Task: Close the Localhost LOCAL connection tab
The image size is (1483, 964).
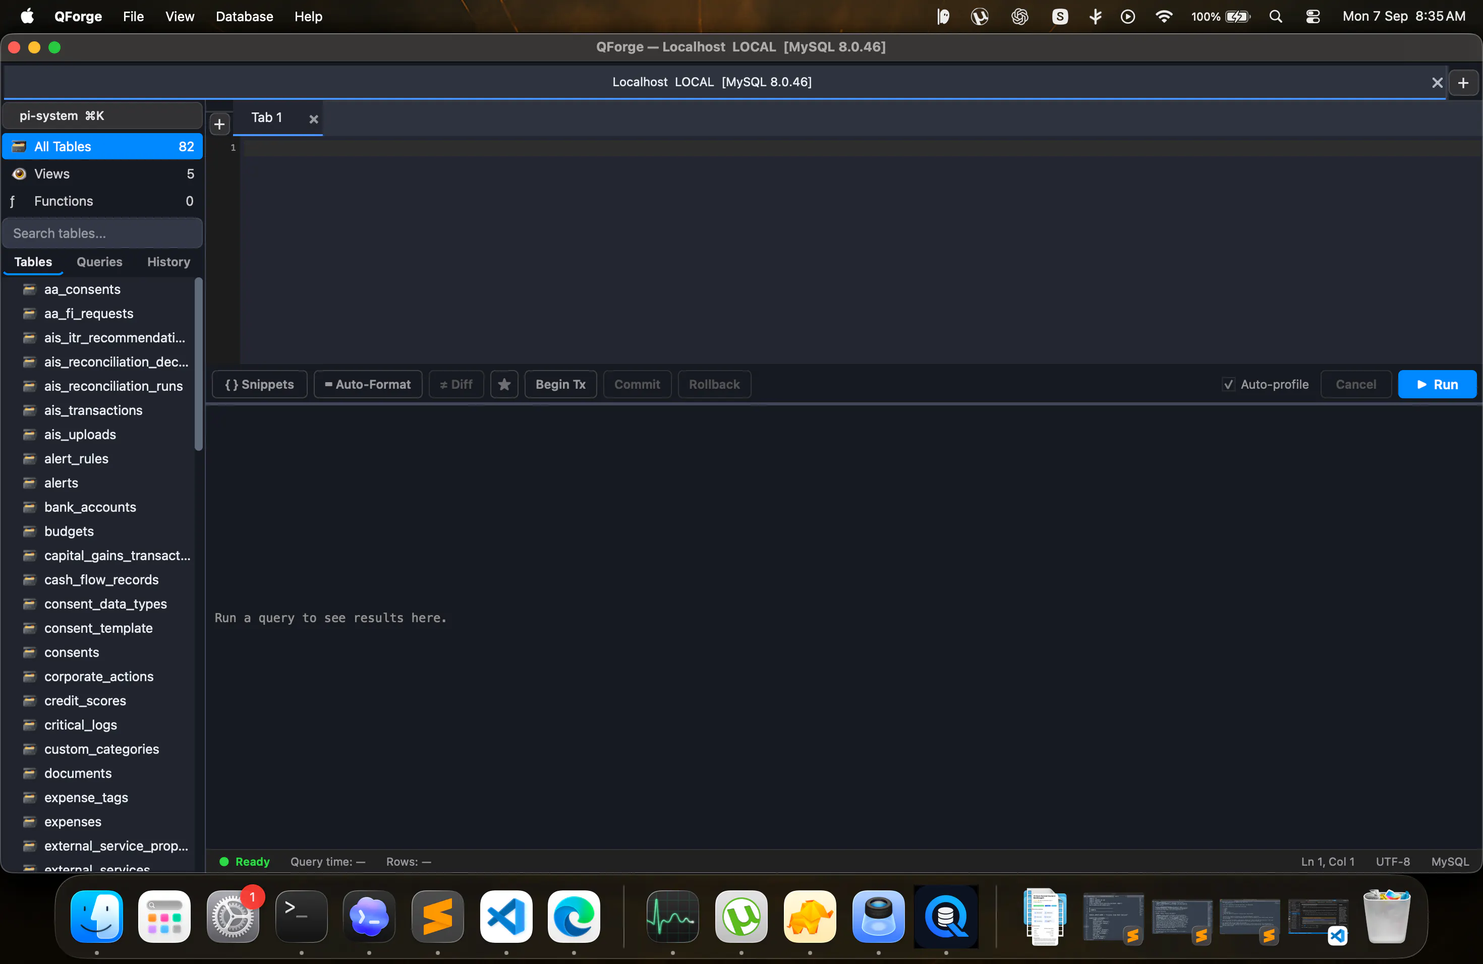Action: [x=1437, y=83]
